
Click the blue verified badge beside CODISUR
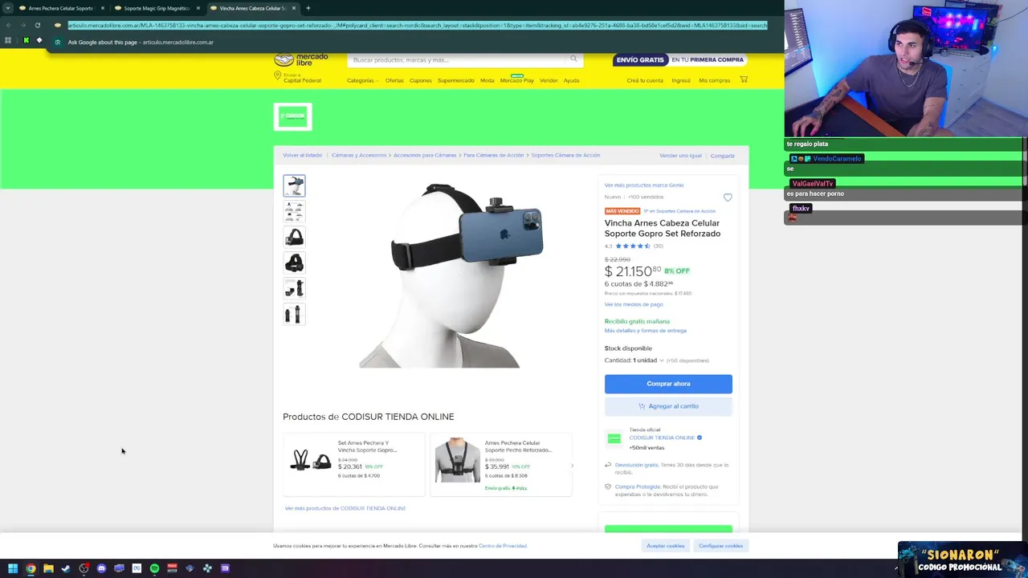pyautogui.click(x=700, y=438)
